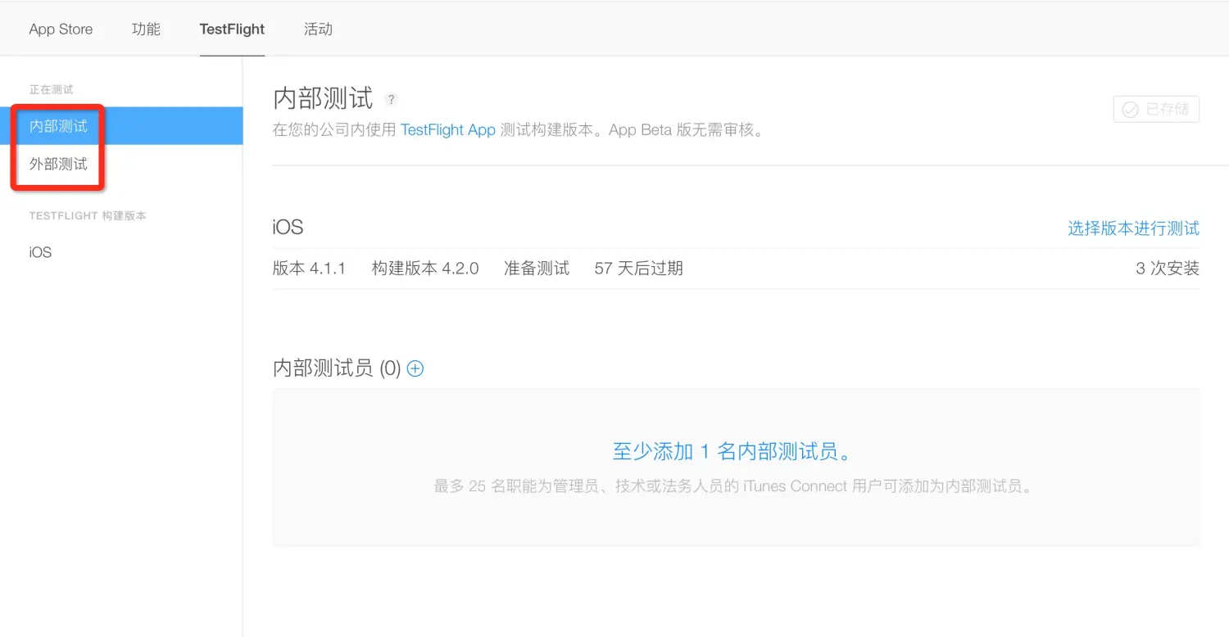
Task: Open iOS under TestFlight 构建版本
Action: 40,252
